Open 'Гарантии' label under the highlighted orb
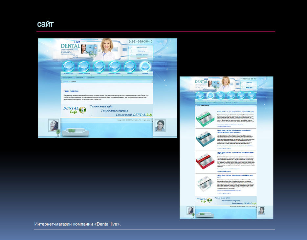 click(x=145, y=74)
